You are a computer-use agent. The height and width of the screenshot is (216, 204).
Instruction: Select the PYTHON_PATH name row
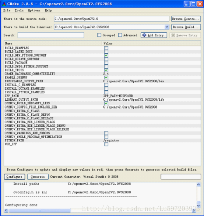pyautogui.click(x=14, y=140)
